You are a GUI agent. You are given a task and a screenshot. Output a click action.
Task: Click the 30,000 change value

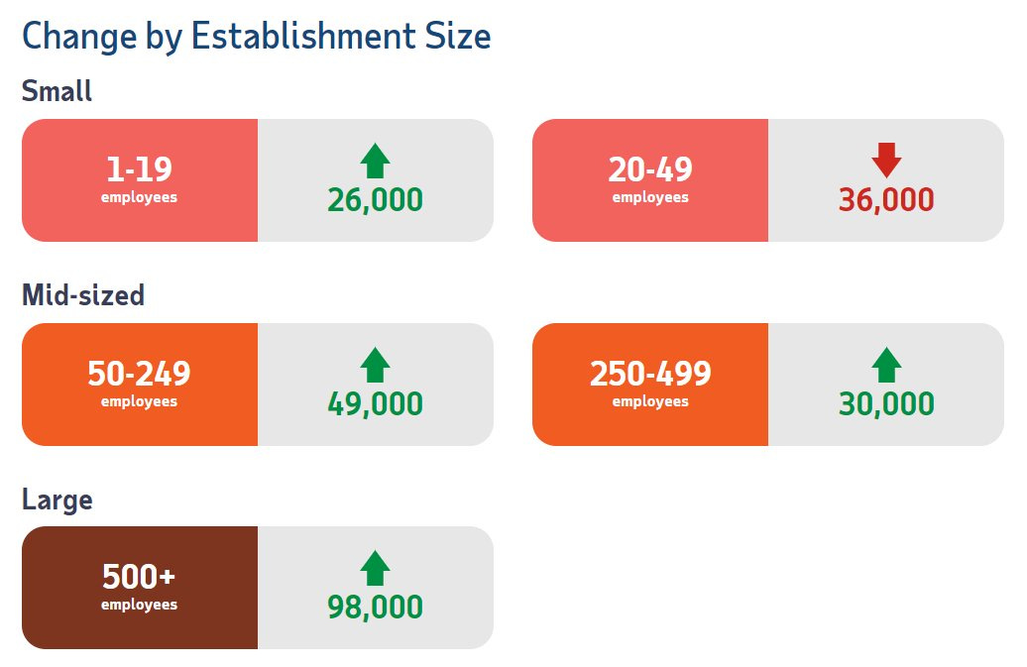(886, 404)
